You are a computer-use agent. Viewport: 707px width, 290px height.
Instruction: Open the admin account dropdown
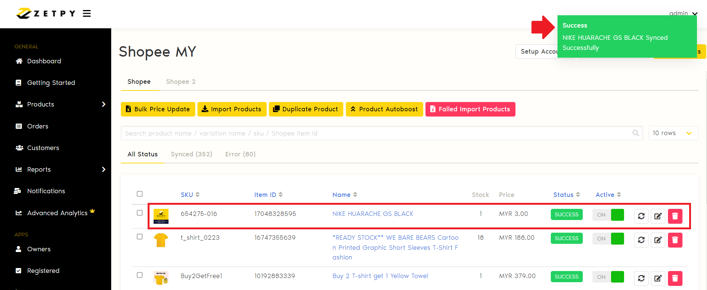(x=683, y=13)
